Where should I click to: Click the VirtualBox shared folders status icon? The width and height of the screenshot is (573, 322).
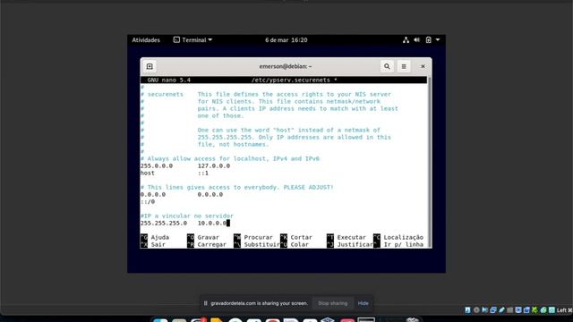coord(509,310)
